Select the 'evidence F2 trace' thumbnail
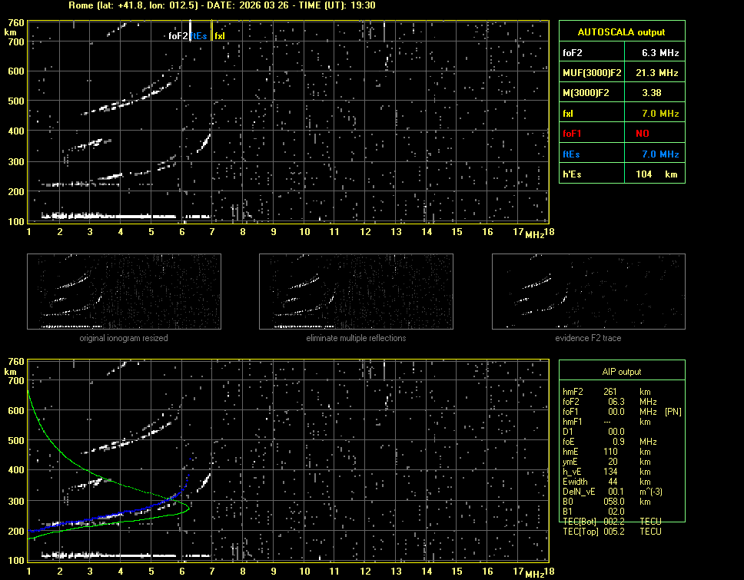Screen dimensions: 744x580 coord(588,292)
